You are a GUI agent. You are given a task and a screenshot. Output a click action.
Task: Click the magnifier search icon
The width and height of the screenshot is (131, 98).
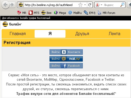(122, 5)
